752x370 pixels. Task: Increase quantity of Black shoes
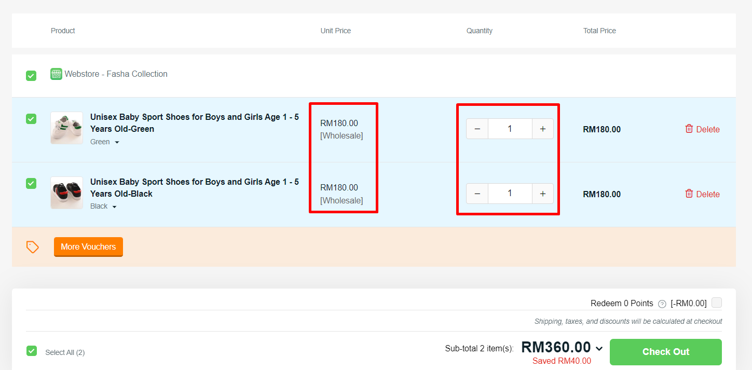click(543, 194)
